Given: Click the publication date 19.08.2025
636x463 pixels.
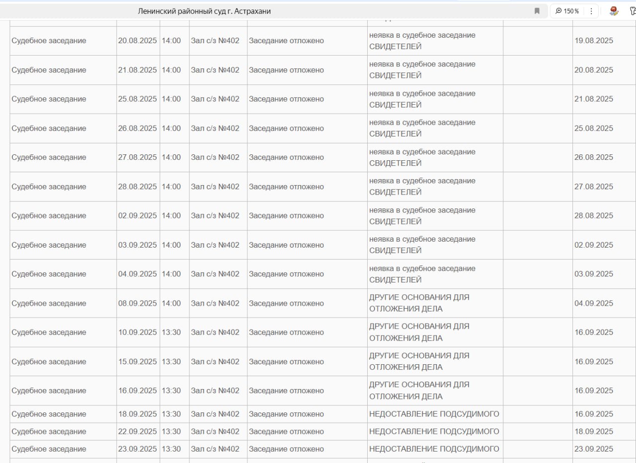Looking at the screenshot, I should click(x=594, y=41).
